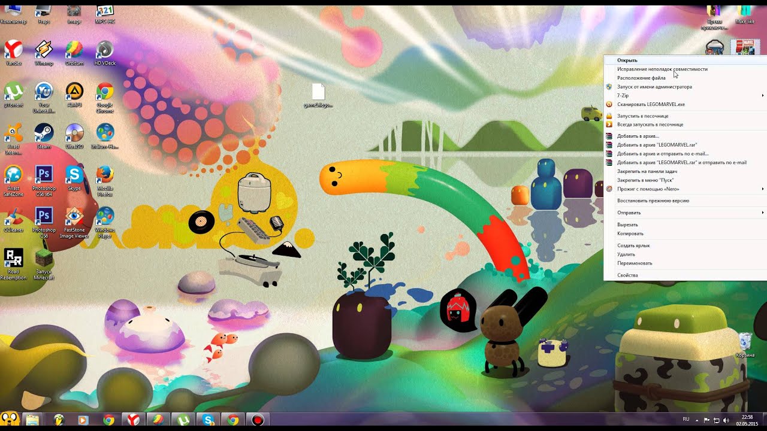The height and width of the screenshot is (431, 767).
Task: Choose Удалить in the context menu
Action: [685, 254]
